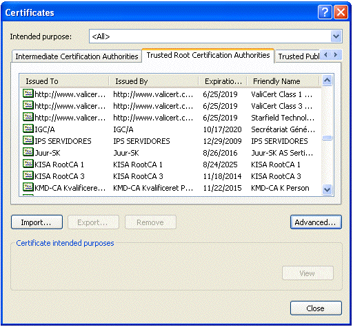Sort by the Expiration column header

tap(223, 81)
